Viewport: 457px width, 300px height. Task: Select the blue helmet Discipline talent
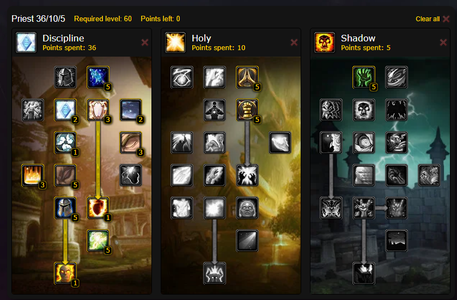click(65, 207)
